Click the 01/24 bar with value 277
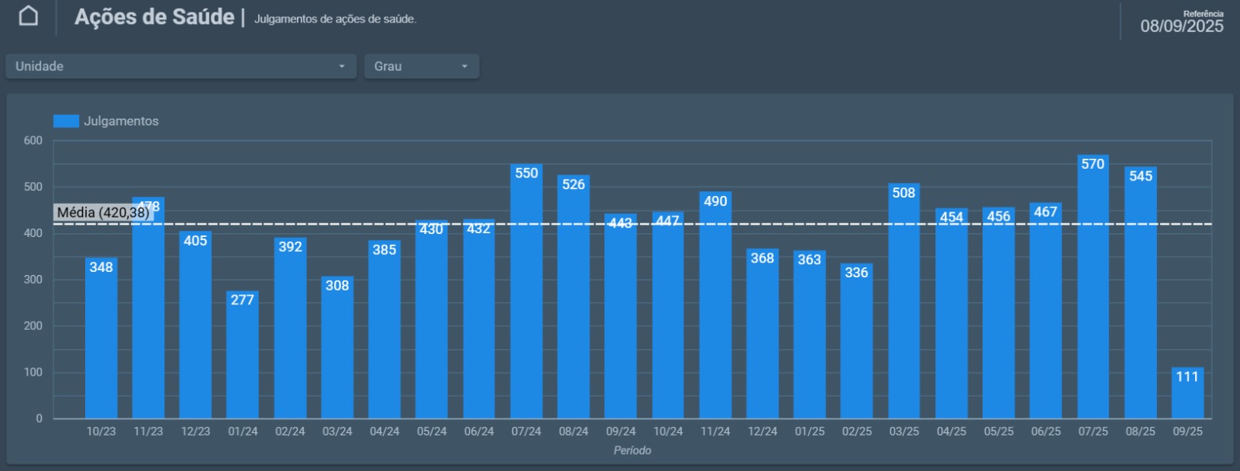Image resolution: width=1240 pixels, height=471 pixels. [x=243, y=356]
